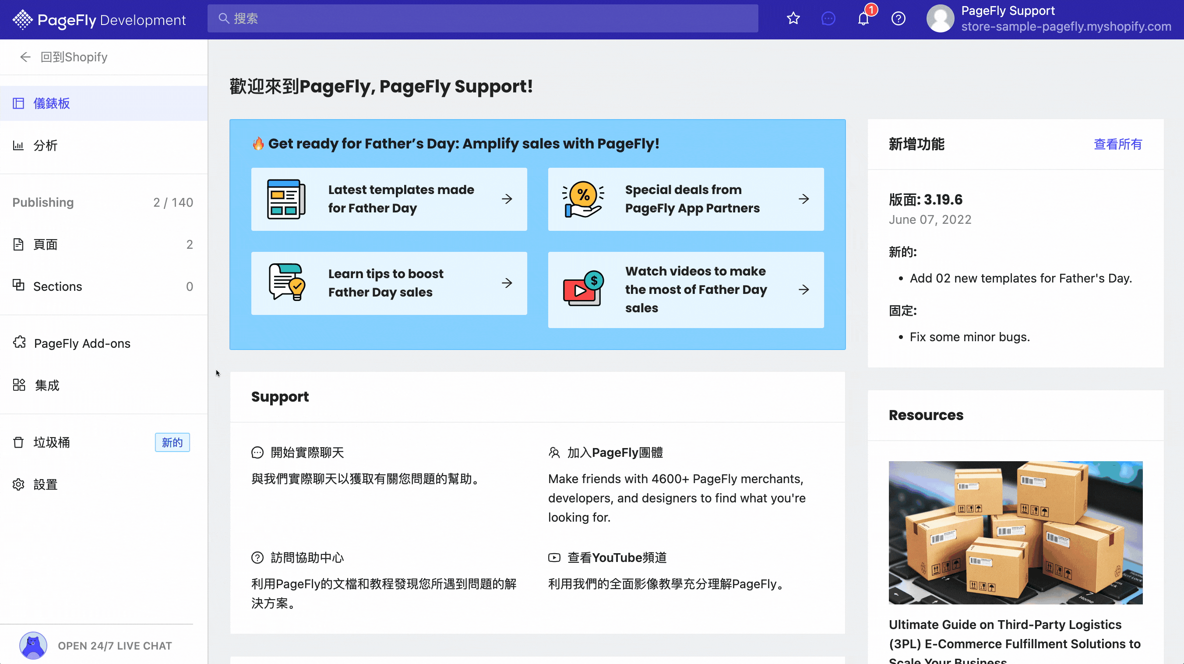Open the help question mark icon
Viewport: 1184px width, 664px height.
898,18
